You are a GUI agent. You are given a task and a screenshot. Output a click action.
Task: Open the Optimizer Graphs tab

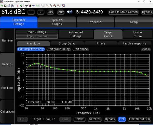57,22
